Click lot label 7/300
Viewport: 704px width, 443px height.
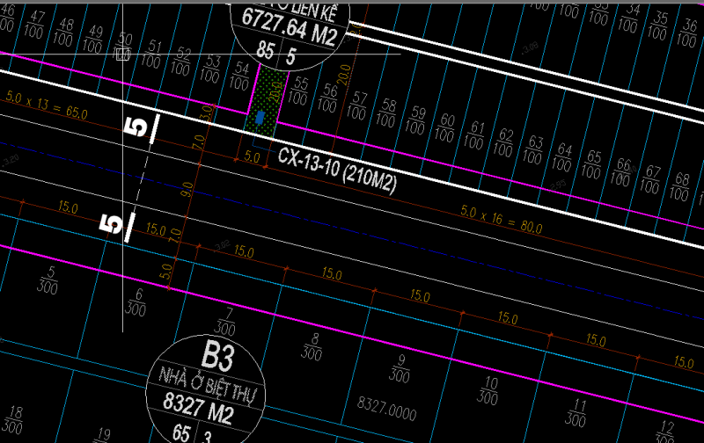click(x=225, y=323)
